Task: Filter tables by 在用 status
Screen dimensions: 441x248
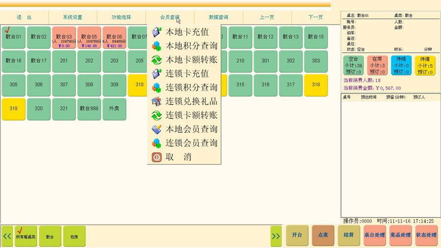Action: 377,65
